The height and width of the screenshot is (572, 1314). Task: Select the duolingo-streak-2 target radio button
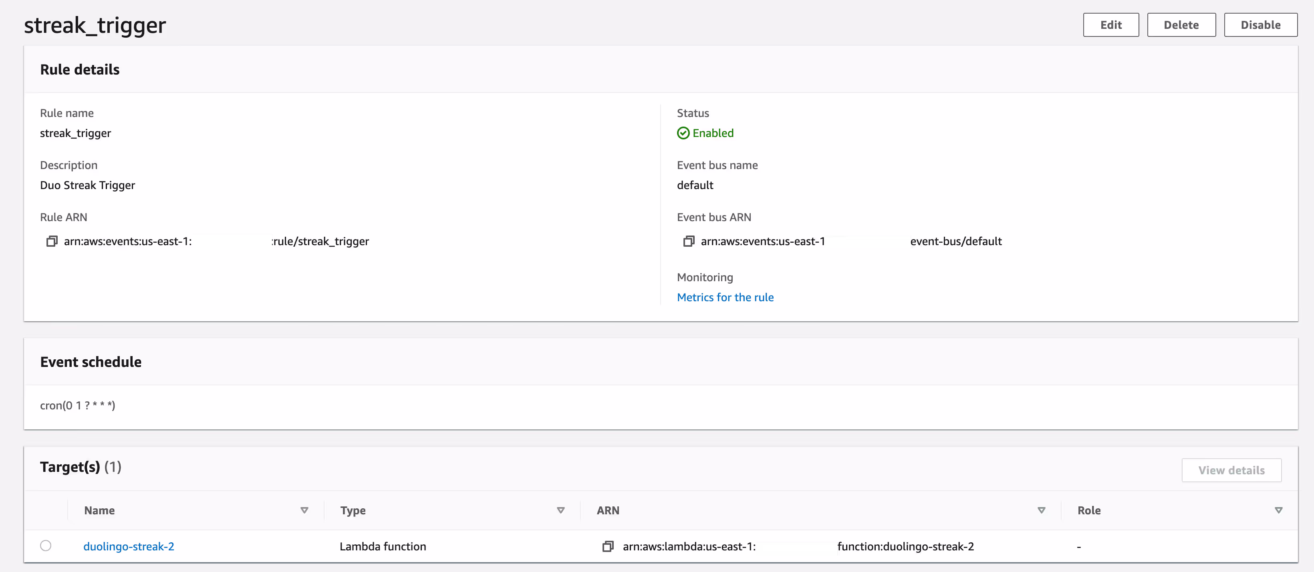(45, 546)
